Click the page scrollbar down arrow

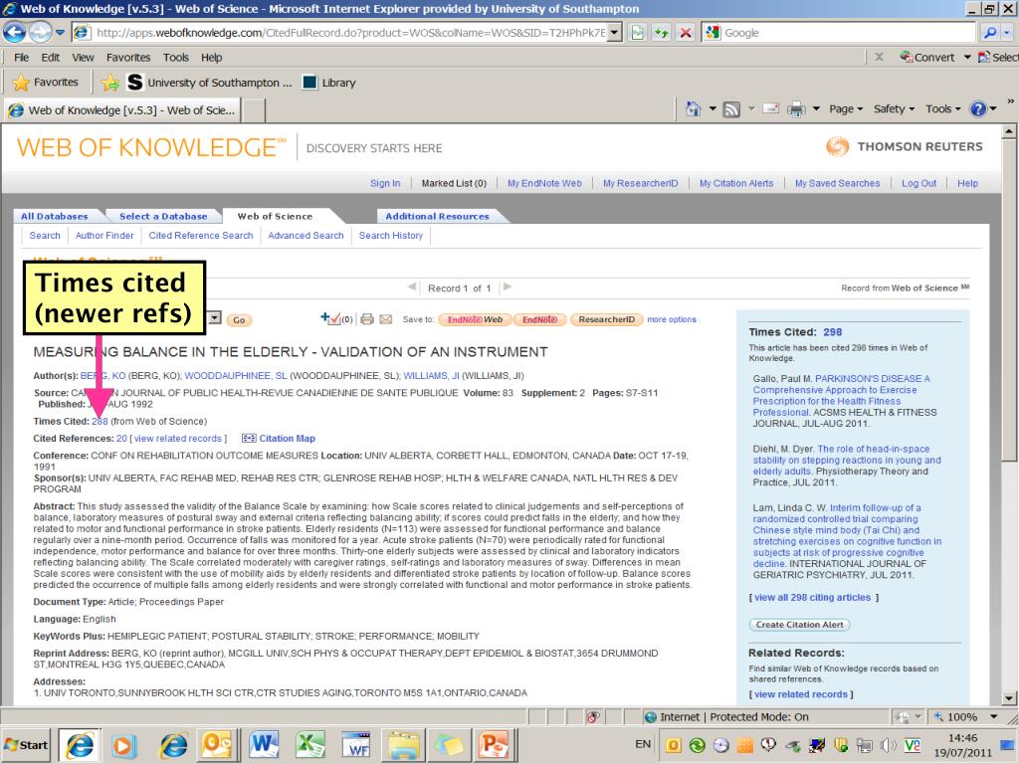coord(1009,698)
